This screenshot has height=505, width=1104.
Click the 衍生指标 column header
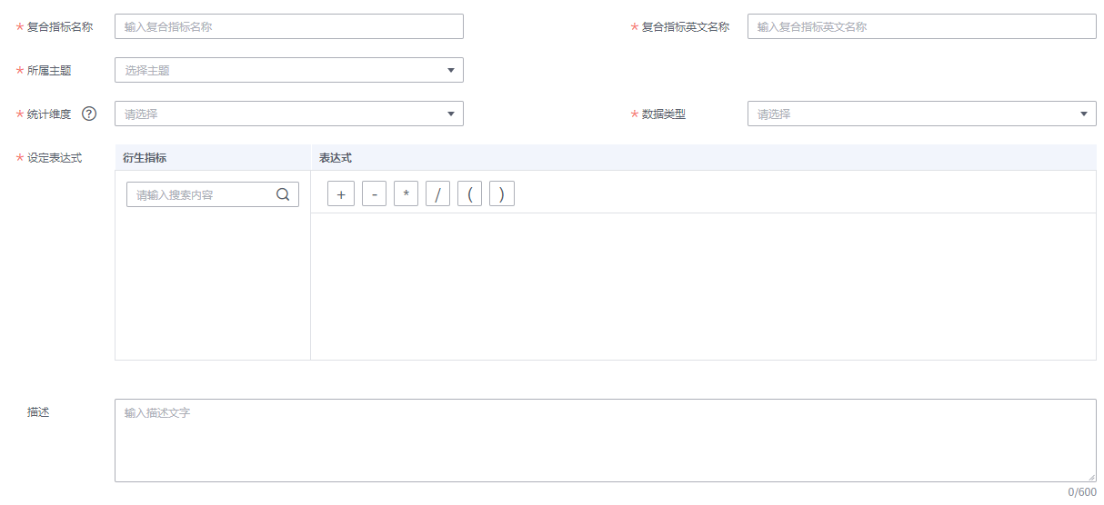[x=213, y=158]
